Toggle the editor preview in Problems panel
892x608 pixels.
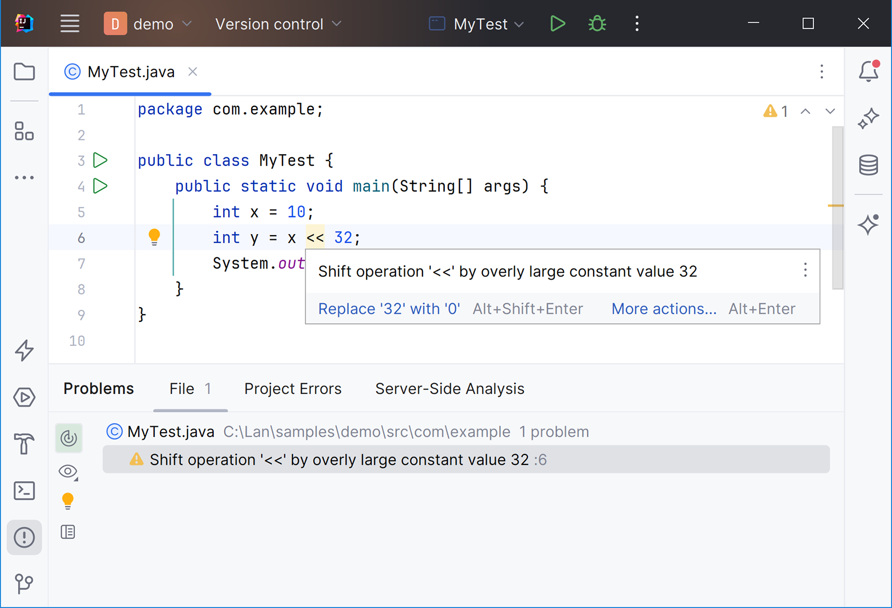68,532
